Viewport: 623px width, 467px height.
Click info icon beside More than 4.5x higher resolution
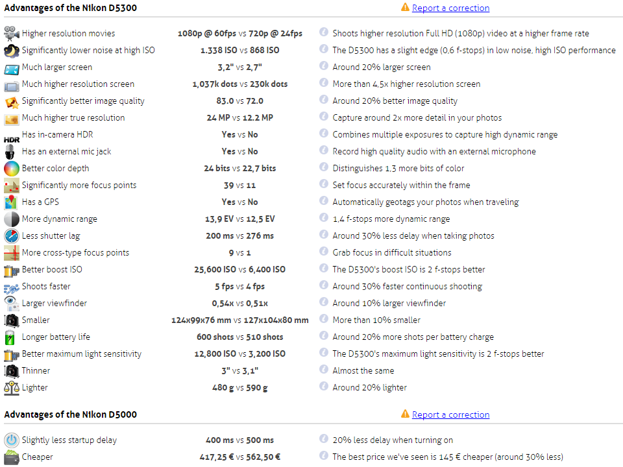pos(324,82)
